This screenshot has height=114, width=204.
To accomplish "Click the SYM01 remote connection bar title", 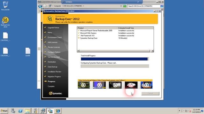I will [x=69, y=2].
